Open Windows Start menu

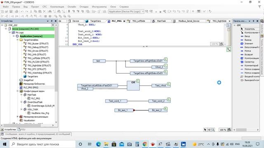tap(5, 144)
